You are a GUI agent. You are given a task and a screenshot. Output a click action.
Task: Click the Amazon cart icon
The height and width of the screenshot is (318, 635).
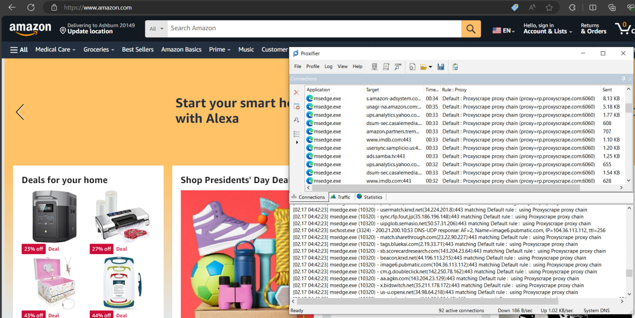pos(624,28)
